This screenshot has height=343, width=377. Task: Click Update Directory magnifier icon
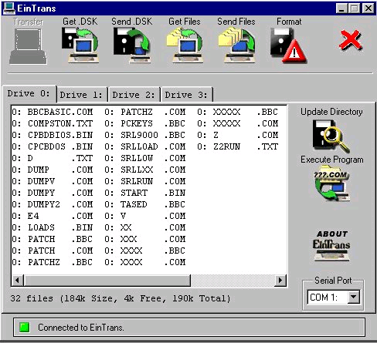[331, 136]
